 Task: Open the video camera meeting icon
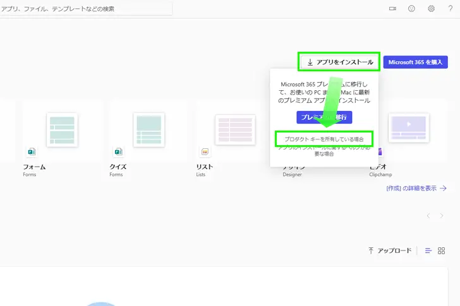point(392,8)
